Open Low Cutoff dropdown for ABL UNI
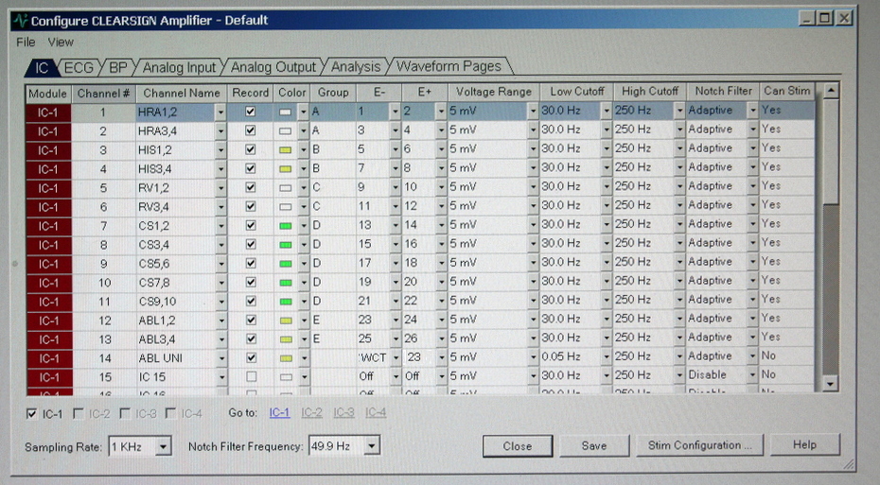 (x=607, y=356)
